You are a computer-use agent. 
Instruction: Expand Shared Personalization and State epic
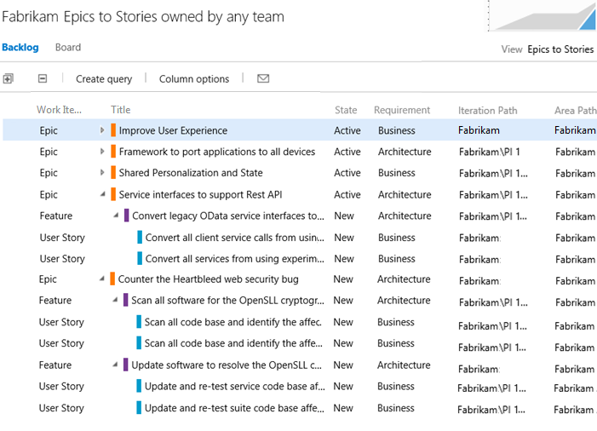point(102,173)
